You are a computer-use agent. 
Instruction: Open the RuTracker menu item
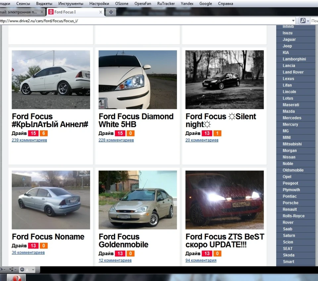point(166,4)
